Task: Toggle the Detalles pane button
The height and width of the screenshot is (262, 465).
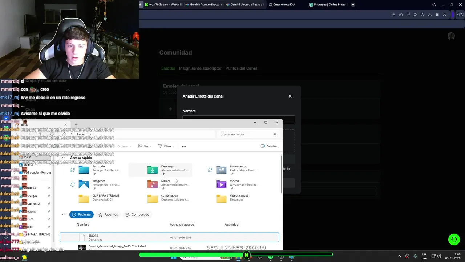Action: (269, 146)
